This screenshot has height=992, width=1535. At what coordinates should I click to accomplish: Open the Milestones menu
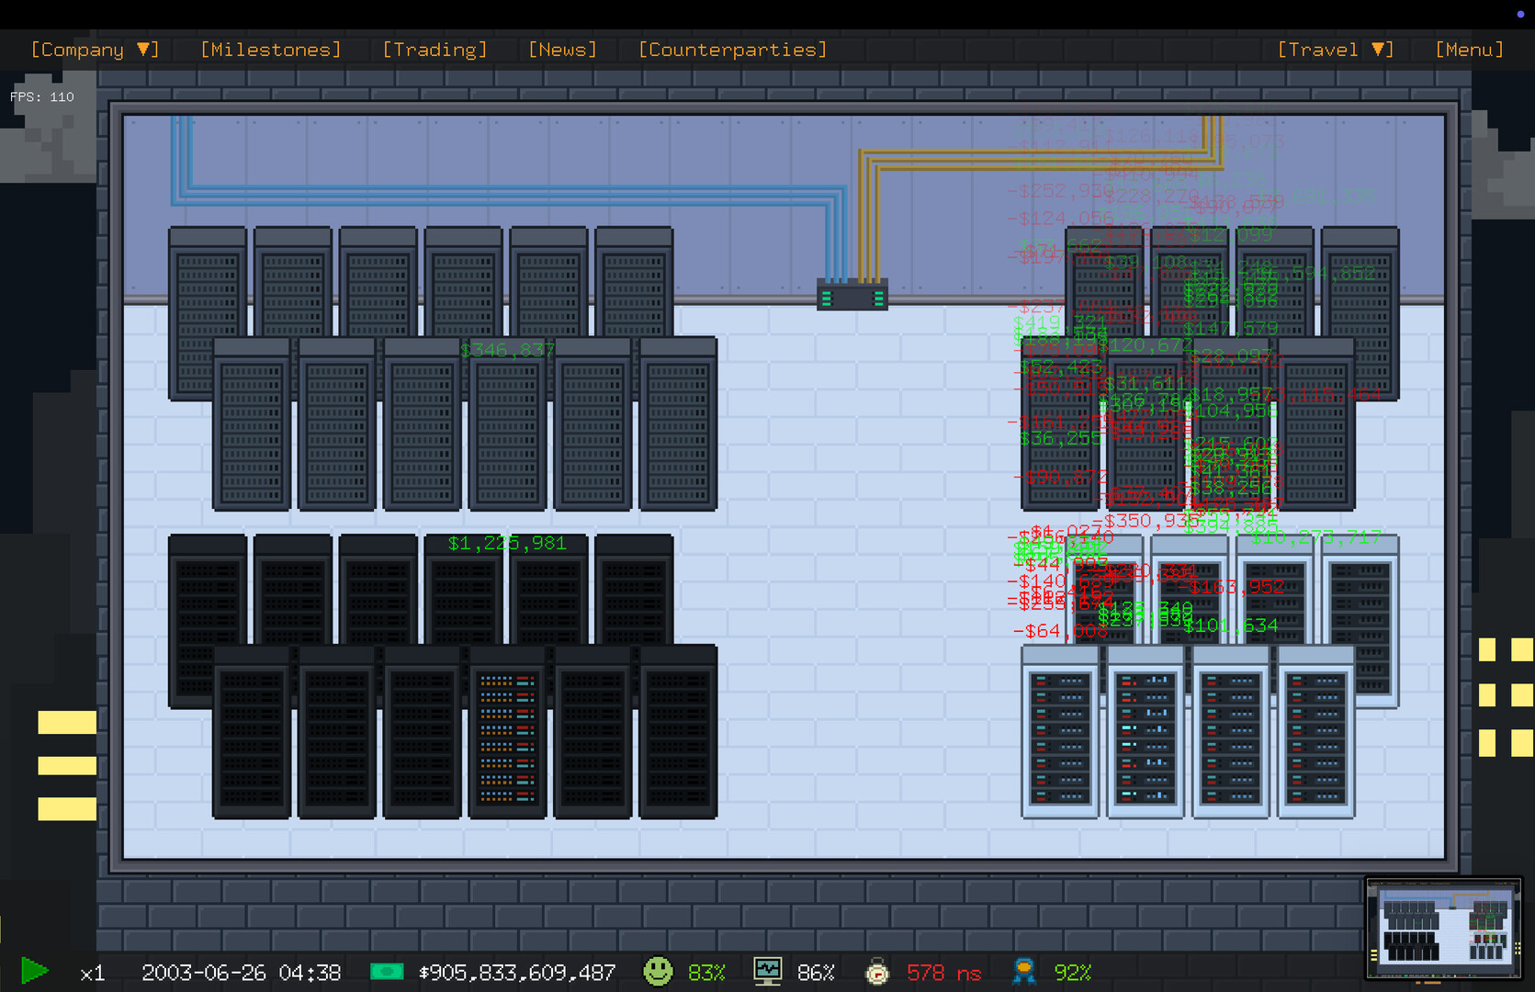pyautogui.click(x=269, y=49)
